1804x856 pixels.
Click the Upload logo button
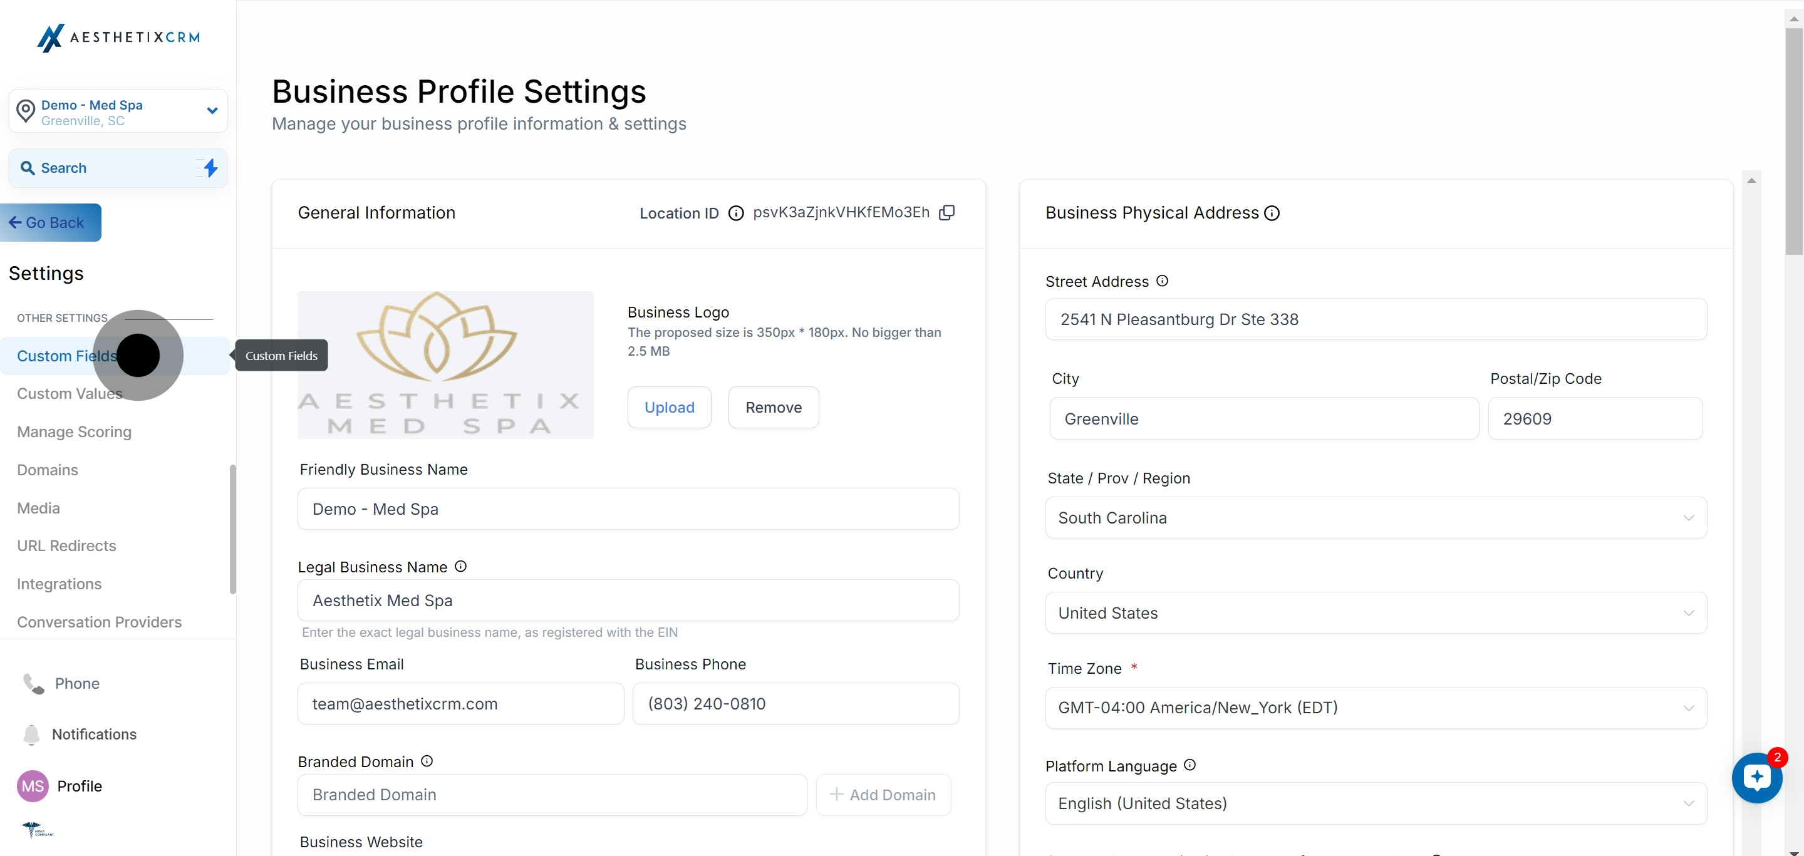(670, 408)
